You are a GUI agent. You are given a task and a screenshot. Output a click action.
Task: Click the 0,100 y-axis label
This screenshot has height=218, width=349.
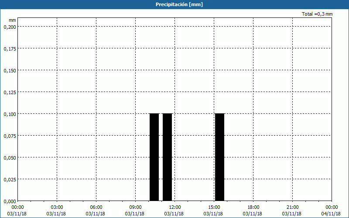10,114
